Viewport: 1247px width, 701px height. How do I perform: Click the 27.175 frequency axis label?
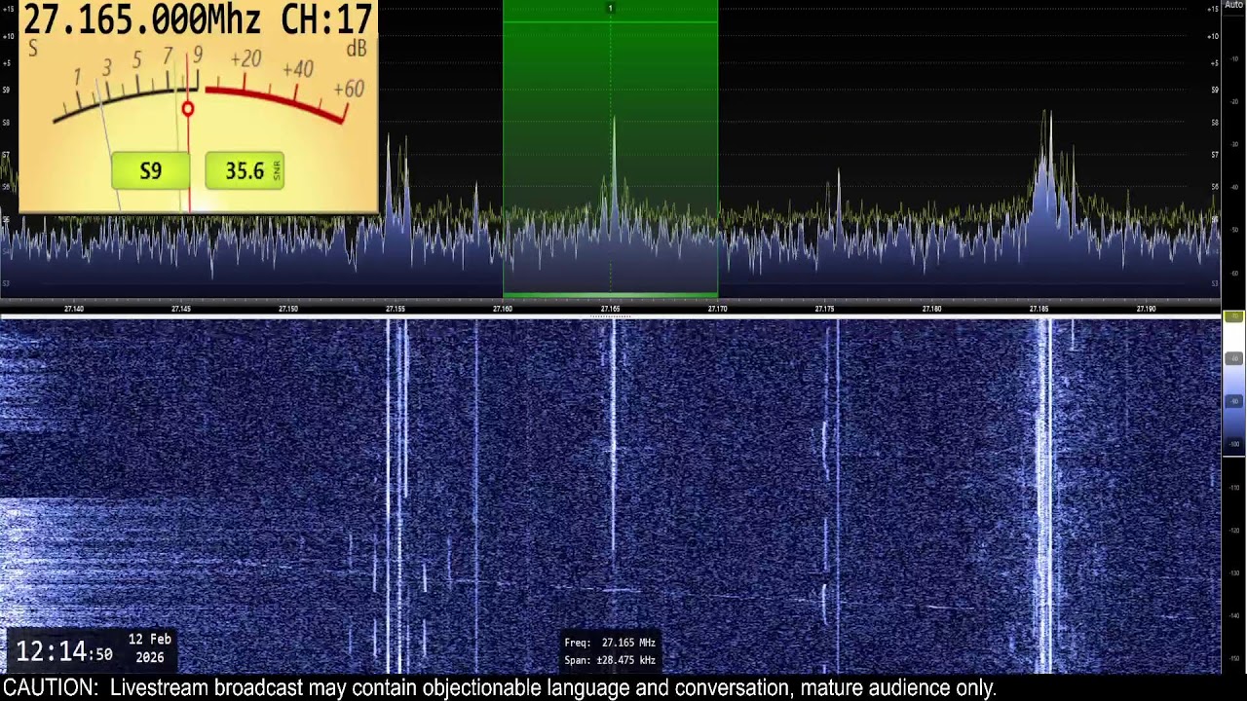pos(824,309)
